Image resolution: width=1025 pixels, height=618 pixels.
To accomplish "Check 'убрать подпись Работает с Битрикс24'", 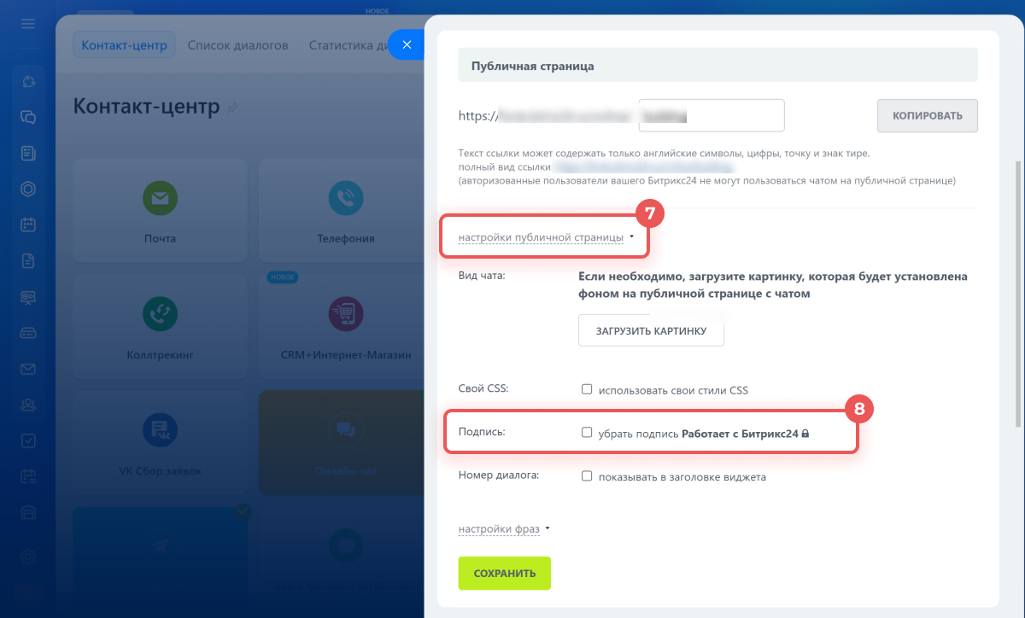I will click(x=587, y=433).
